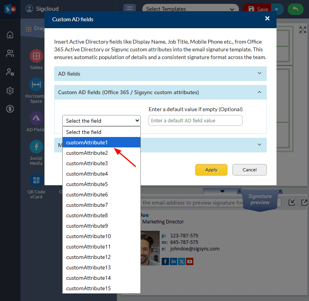This screenshot has width=309, height=301.
Task: Click the fullscreen expand icon on canvas
Action: pos(302,30)
